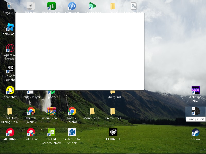This screenshot has height=154, width=206.
Task: Click the qBittorrent desktop icon
Action: 72,6
